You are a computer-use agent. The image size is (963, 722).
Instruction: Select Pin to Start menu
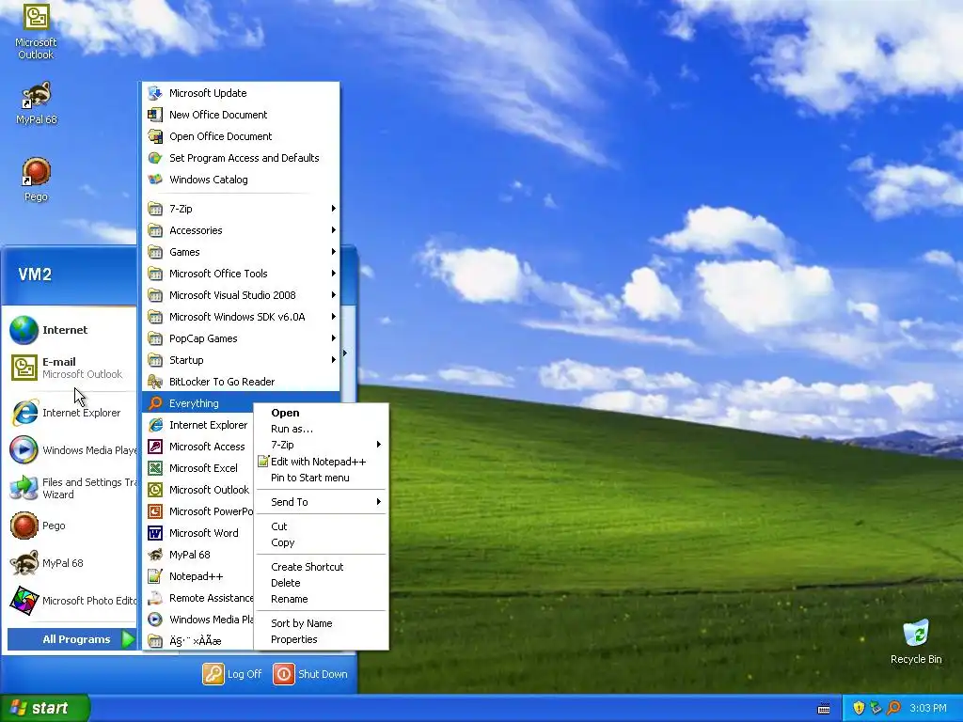point(322,477)
